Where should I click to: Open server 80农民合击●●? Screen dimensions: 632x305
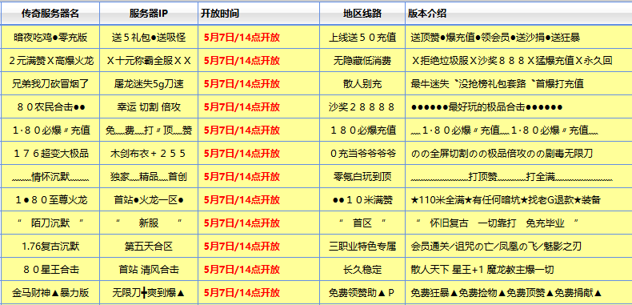click(50, 107)
